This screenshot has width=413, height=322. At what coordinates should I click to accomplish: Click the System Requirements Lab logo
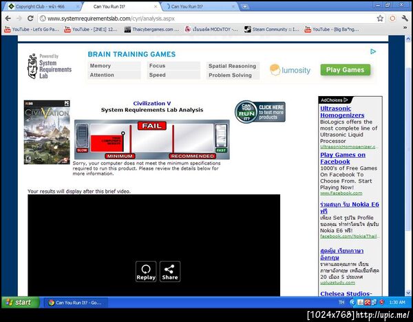pyautogui.click(x=50, y=66)
